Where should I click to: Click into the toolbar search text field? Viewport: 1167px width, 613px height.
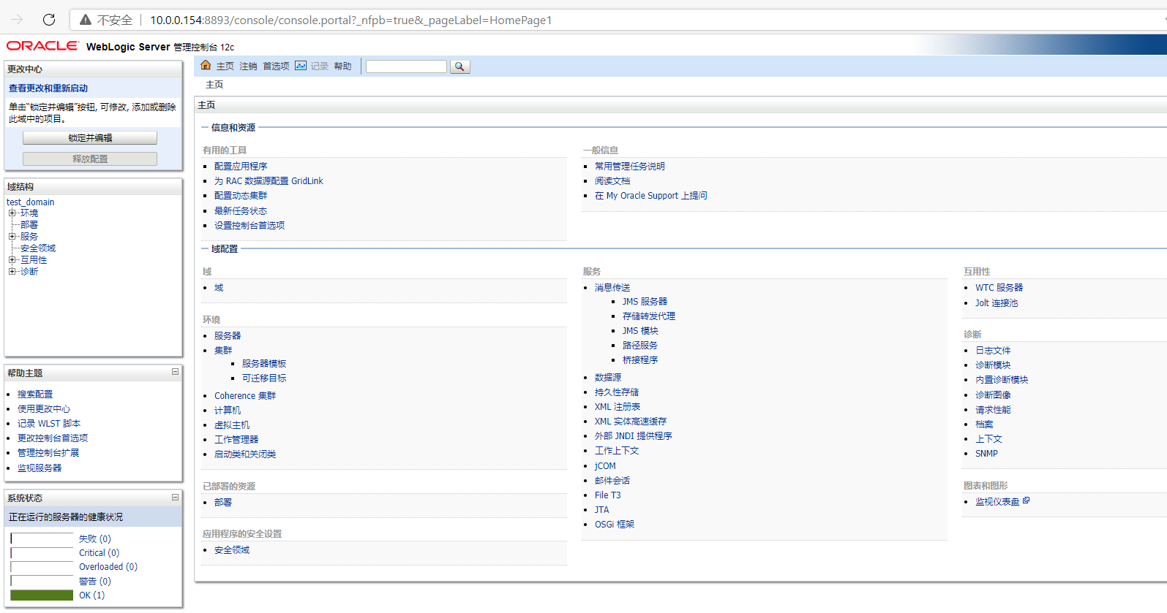pyautogui.click(x=406, y=66)
